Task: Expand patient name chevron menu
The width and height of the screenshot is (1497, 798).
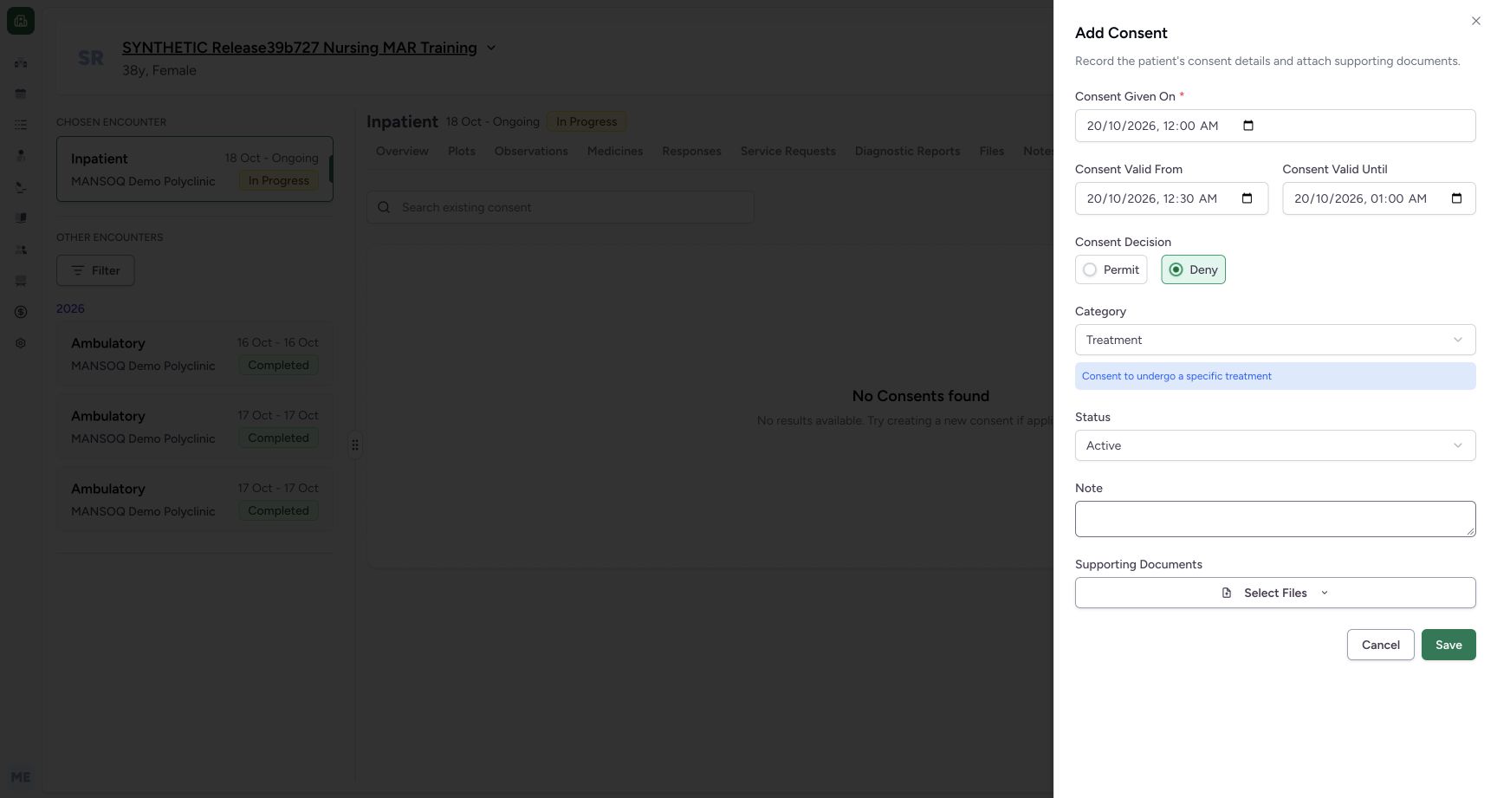Action: [491, 48]
